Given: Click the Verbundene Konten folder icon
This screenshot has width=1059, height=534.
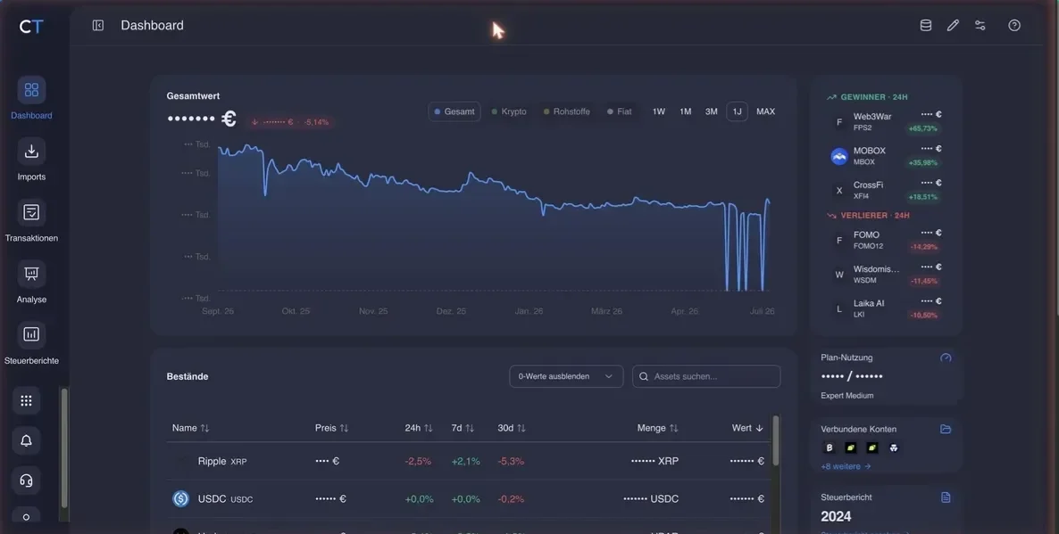Looking at the screenshot, I should click(x=946, y=429).
